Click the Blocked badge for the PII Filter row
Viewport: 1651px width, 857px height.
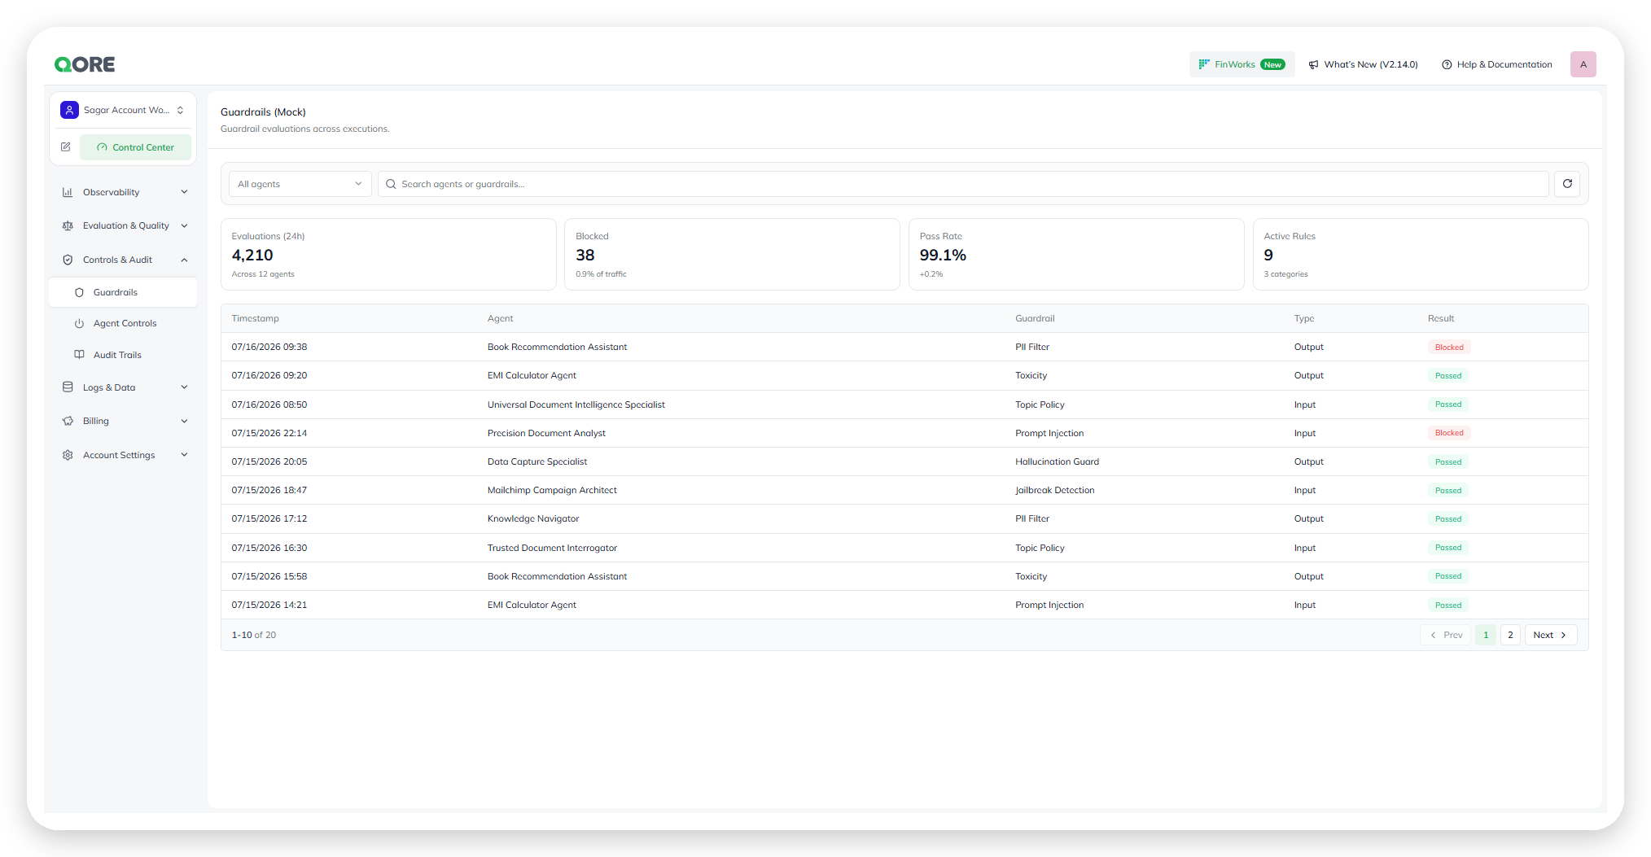pos(1449,347)
